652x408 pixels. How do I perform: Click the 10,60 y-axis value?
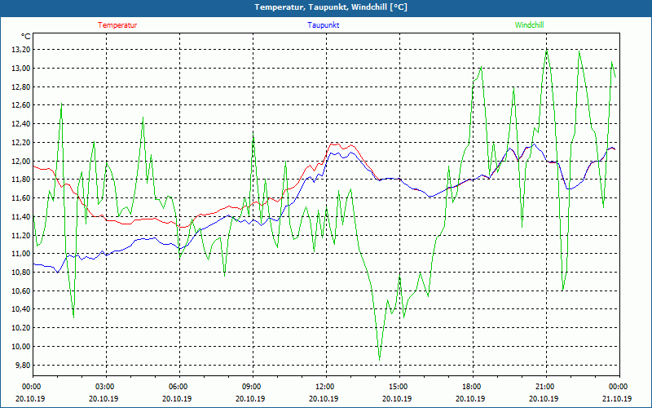(22, 291)
